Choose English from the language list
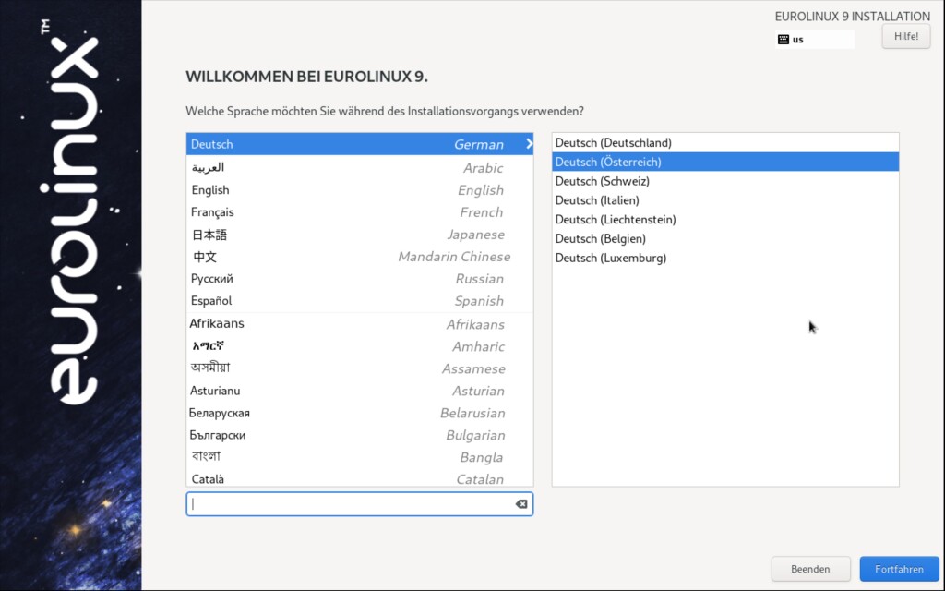945x591 pixels. coord(360,190)
